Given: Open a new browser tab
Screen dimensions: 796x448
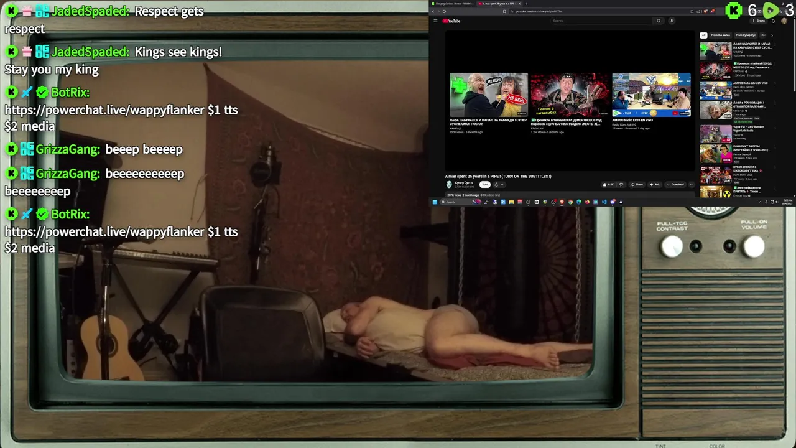Looking at the screenshot, I should pos(527,4).
